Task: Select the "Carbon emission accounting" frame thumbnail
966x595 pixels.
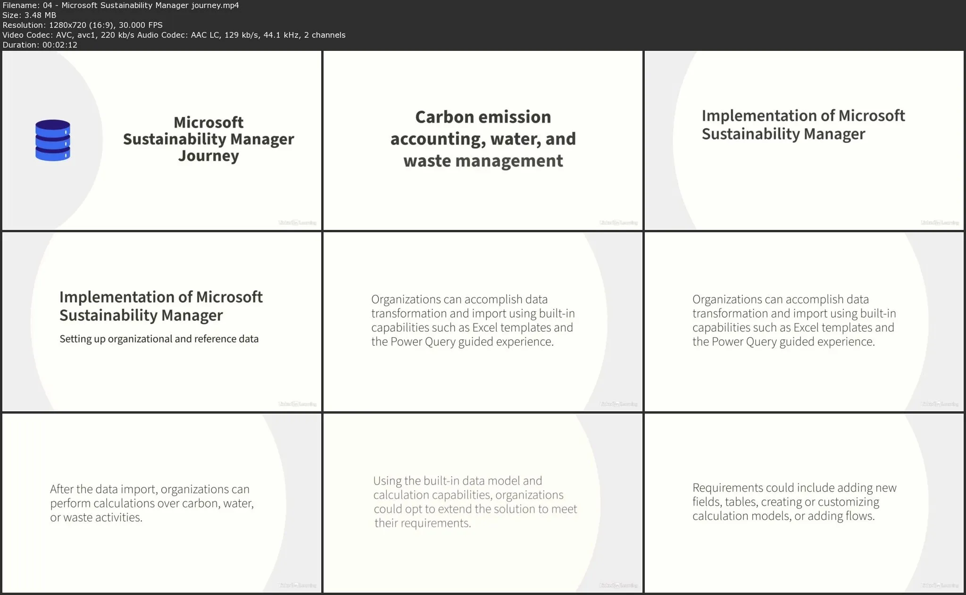Action: [x=483, y=140]
